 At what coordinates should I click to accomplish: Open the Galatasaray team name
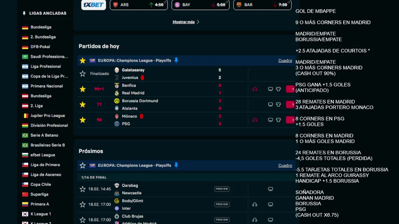[x=133, y=70]
